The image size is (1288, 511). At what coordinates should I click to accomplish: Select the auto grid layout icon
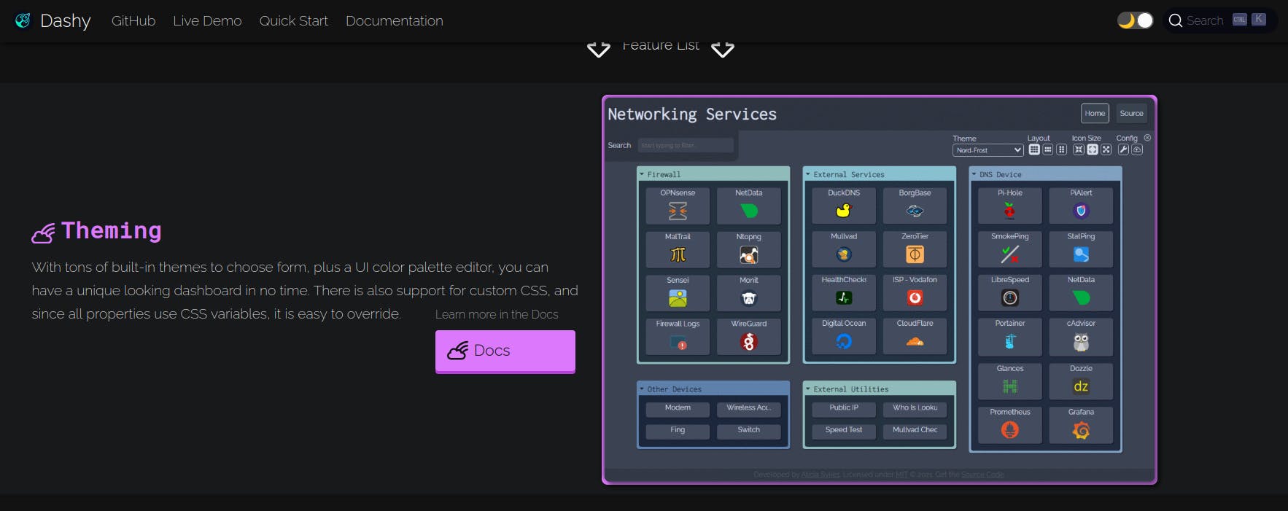tap(1034, 149)
